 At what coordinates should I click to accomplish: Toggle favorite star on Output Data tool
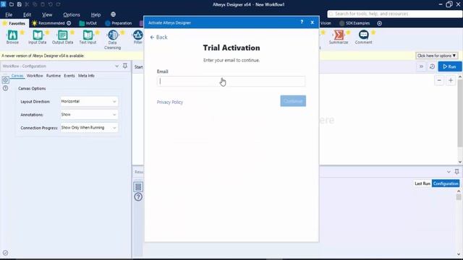coord(72,32)
